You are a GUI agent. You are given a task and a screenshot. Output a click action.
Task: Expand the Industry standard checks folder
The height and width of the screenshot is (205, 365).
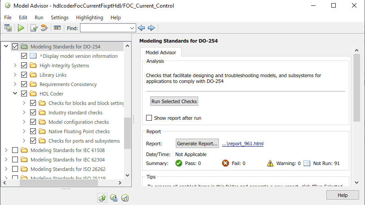pos(24,113)
